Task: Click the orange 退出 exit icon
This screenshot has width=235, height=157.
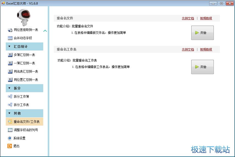Action: (x=10, y=146)
